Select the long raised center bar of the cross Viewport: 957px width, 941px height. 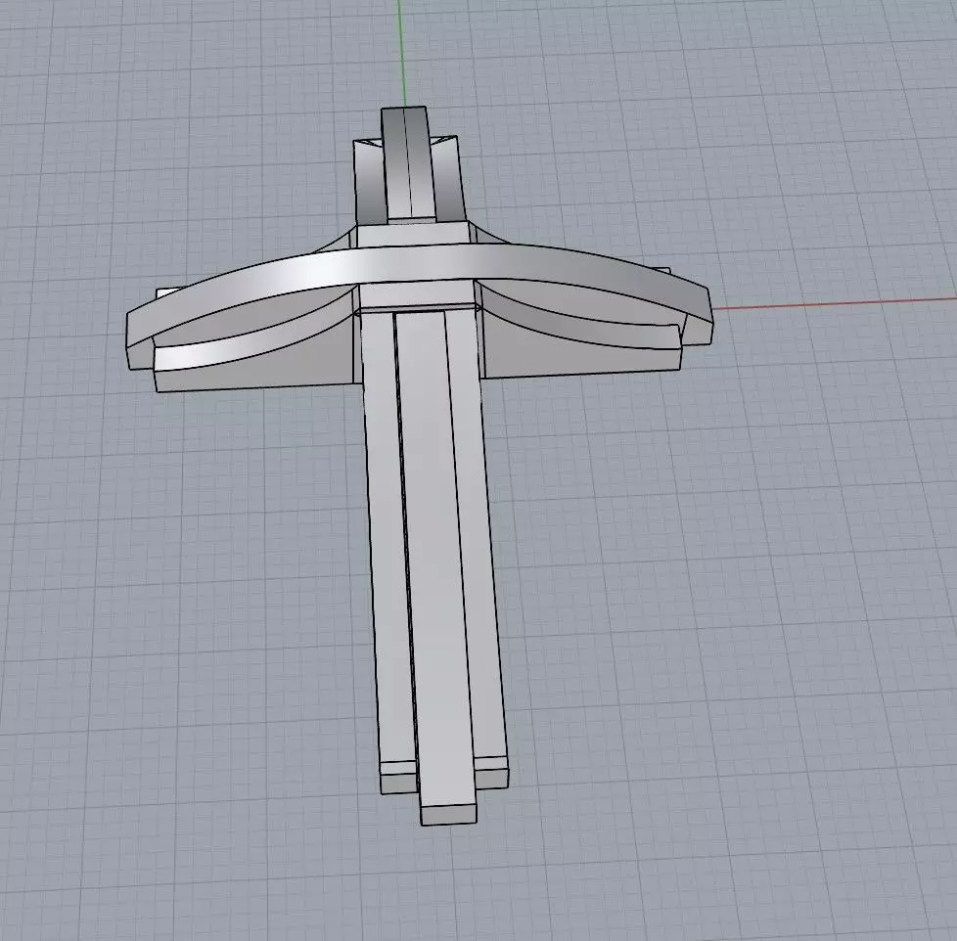coord(434,567)
